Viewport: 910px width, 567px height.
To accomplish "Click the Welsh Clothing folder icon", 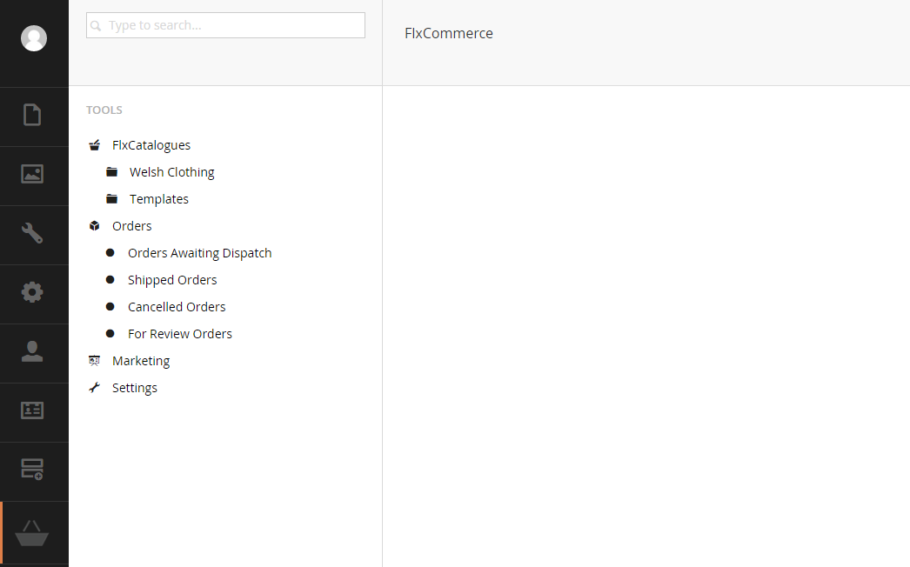I will pos(112,172).
